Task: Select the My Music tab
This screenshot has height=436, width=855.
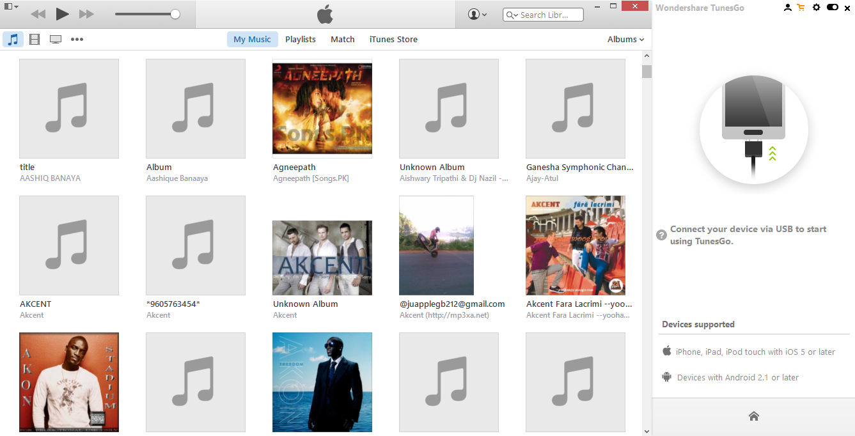Action: point(252,39)
